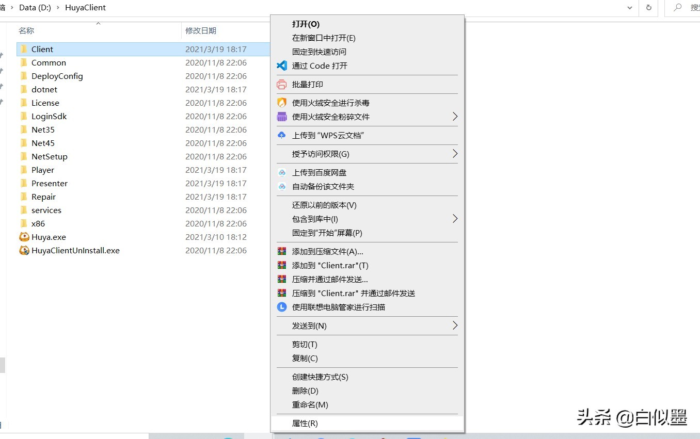Viewport: 700px width, 439px height.
Task: Click the 火绒 antivirus shield icon
Action: 281,103
